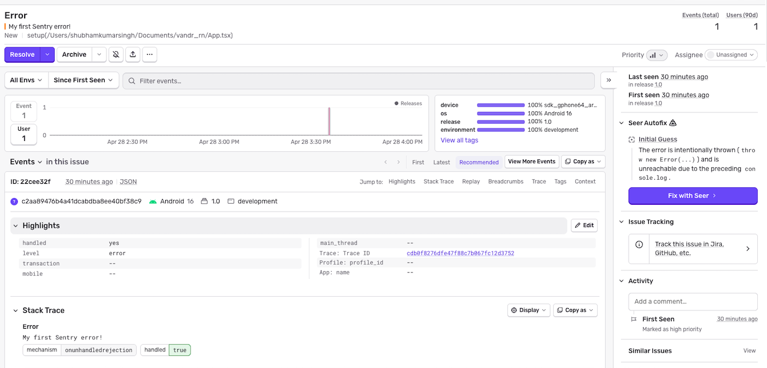Image resolution: width=767 pixels, height=368 pixels.
Task: Click the Android OS icon
Action: pos(153,201)
